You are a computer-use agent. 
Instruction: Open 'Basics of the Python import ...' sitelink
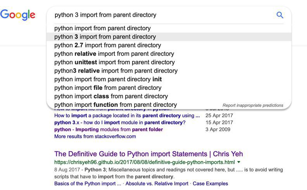(x=88, y=183)
